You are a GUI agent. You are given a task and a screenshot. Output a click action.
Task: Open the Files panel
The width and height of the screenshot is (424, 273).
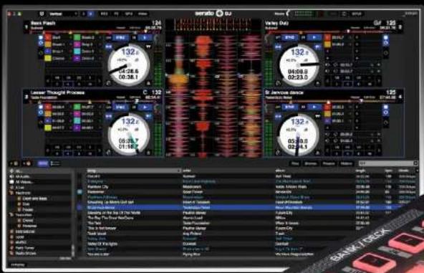[295, 163]
